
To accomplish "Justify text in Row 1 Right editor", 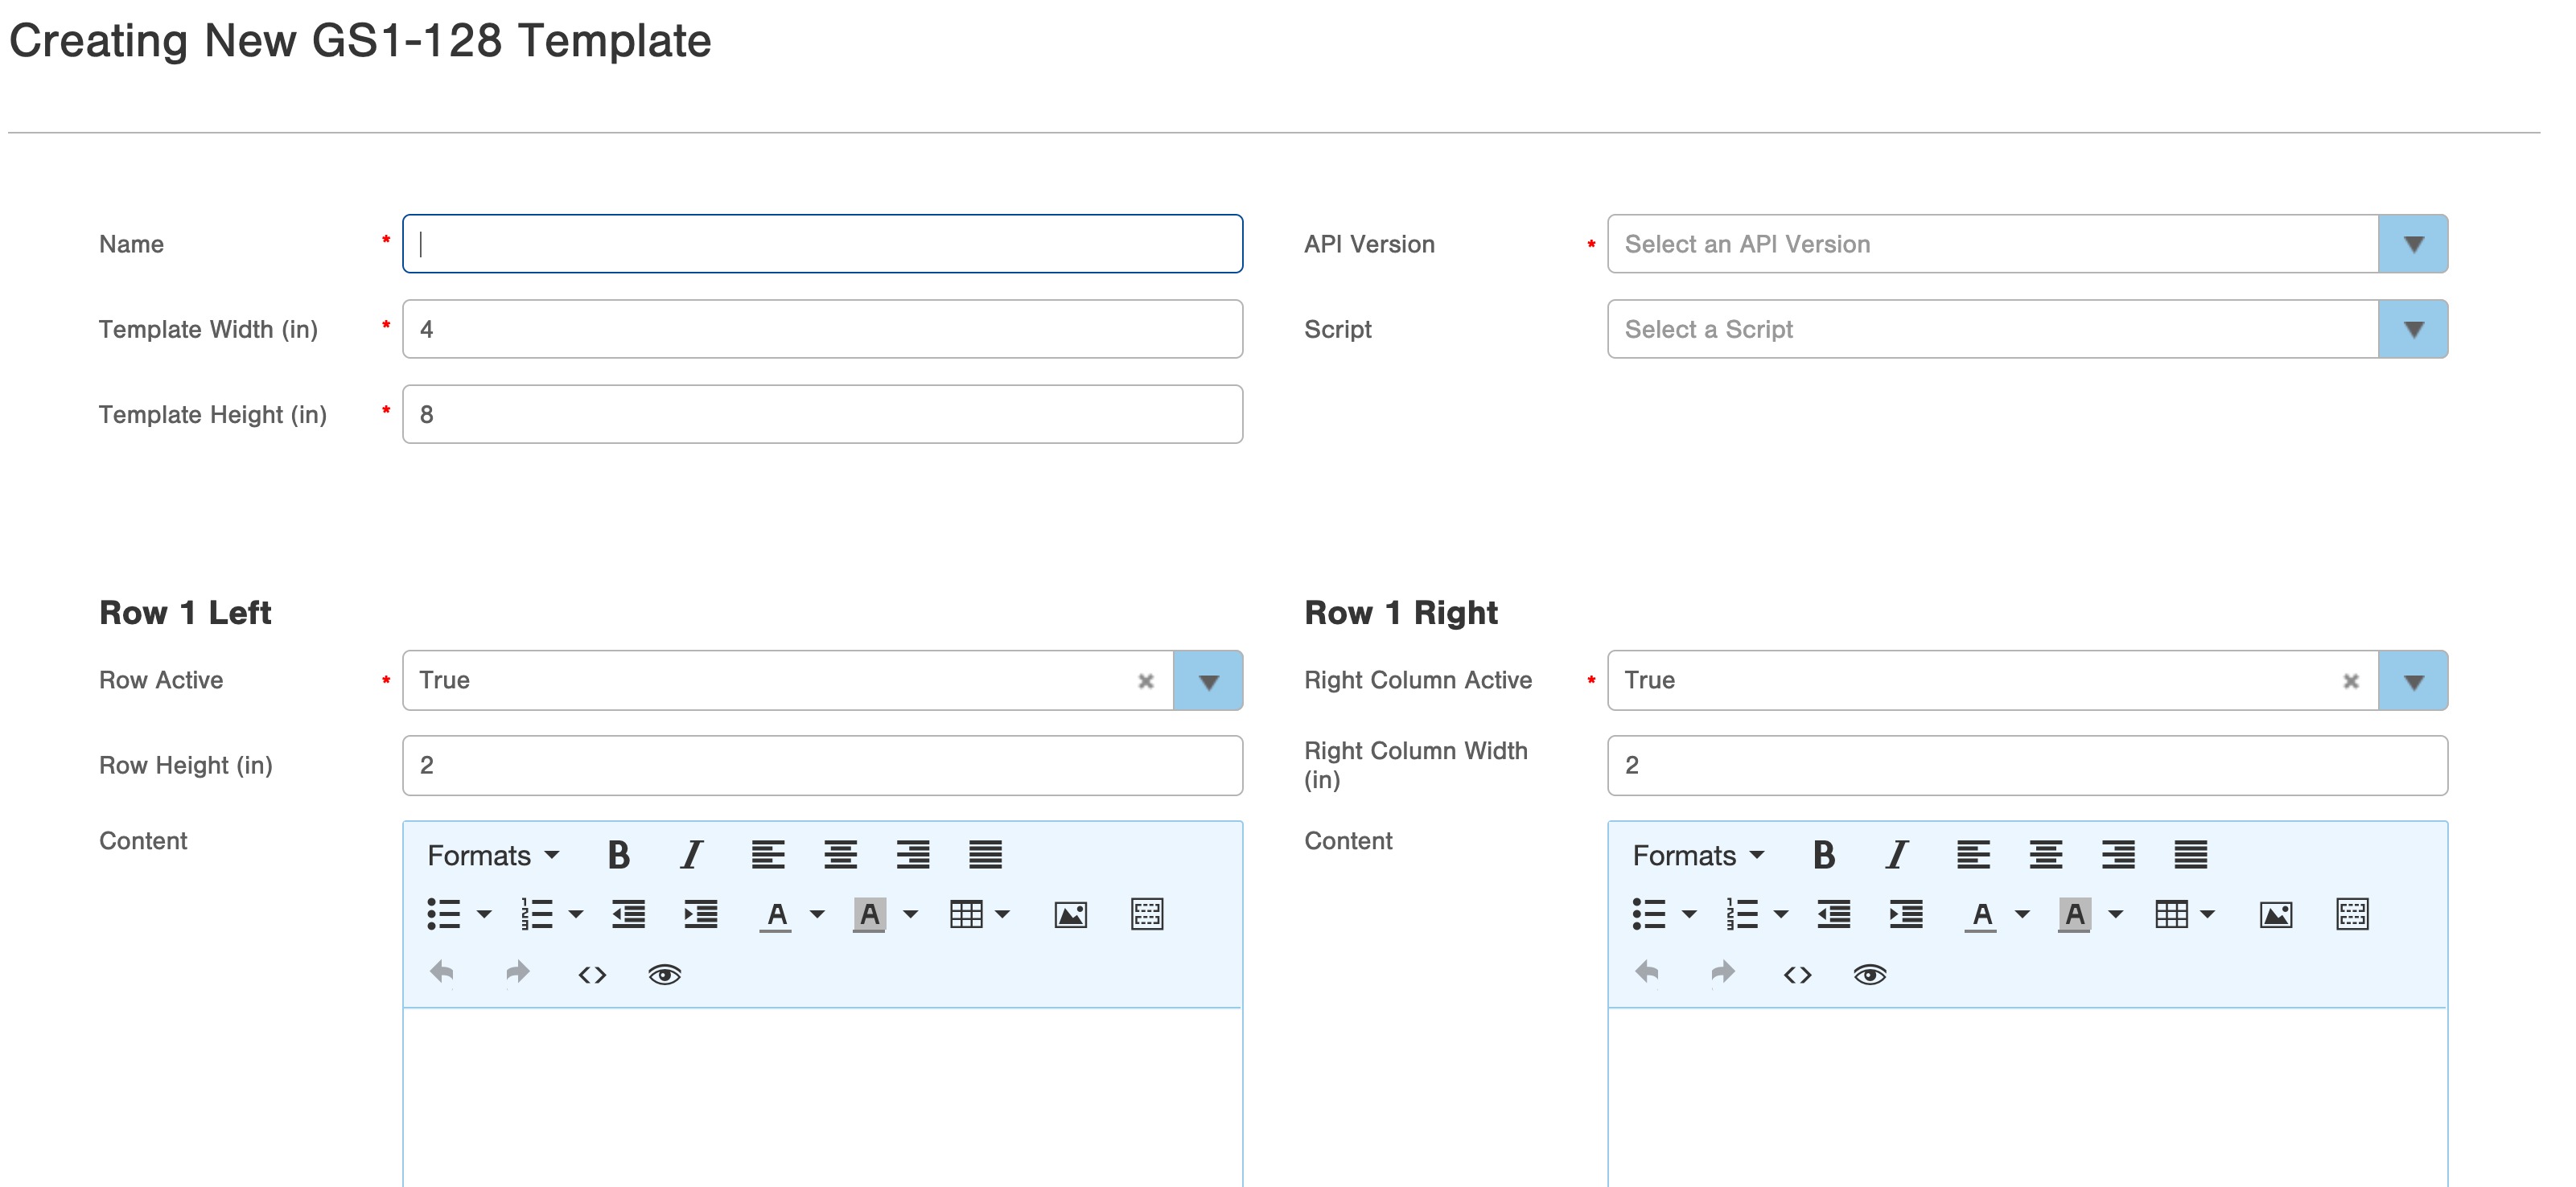I will [2190, 855].
